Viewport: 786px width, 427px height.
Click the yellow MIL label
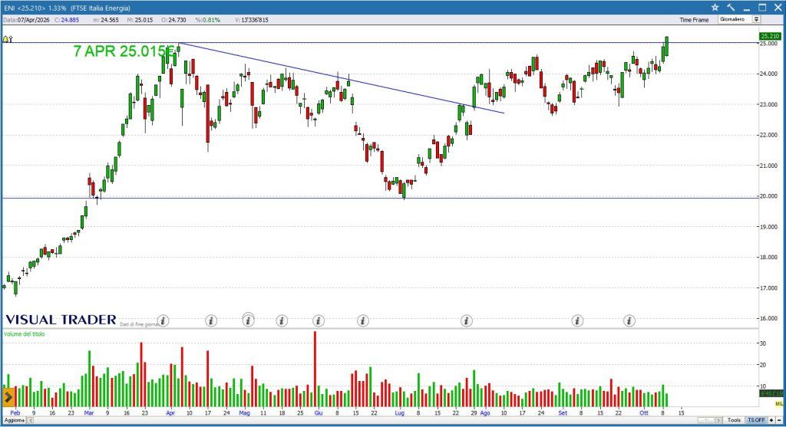point(779,403)
